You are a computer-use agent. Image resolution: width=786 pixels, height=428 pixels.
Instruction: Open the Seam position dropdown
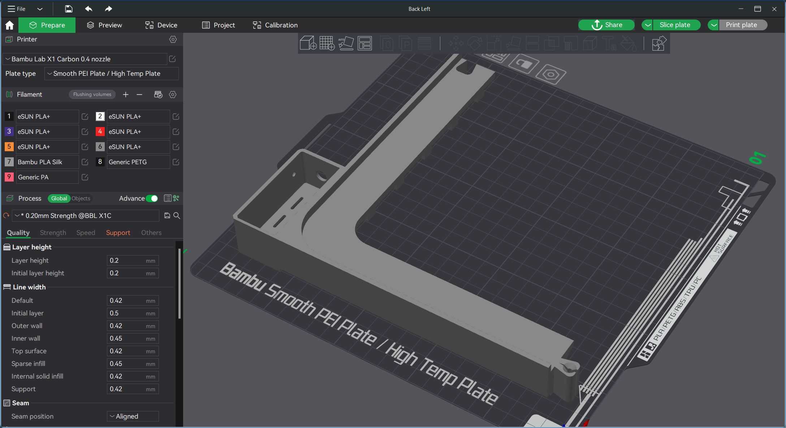coord(133,416)
